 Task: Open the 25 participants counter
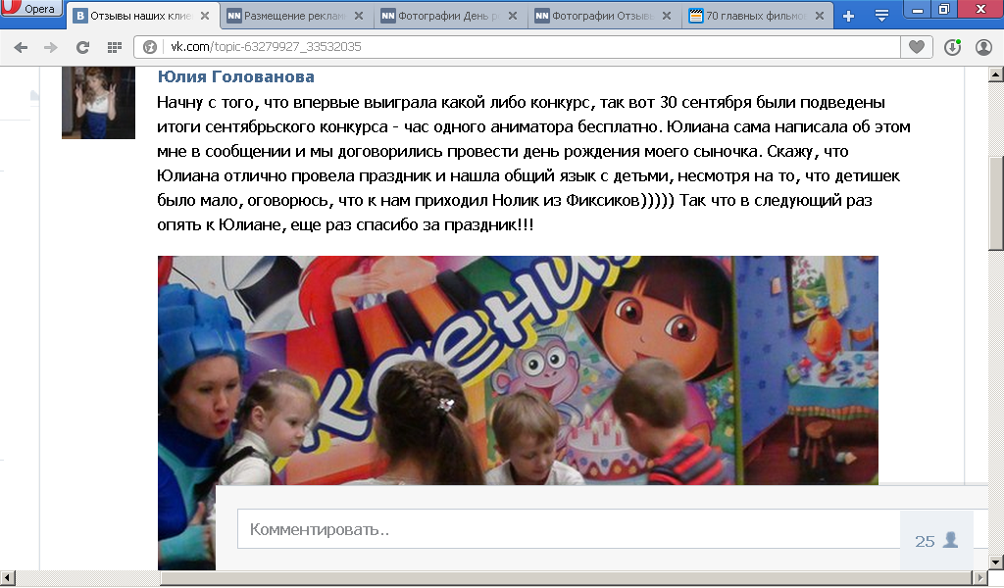[x=936, y=541]
